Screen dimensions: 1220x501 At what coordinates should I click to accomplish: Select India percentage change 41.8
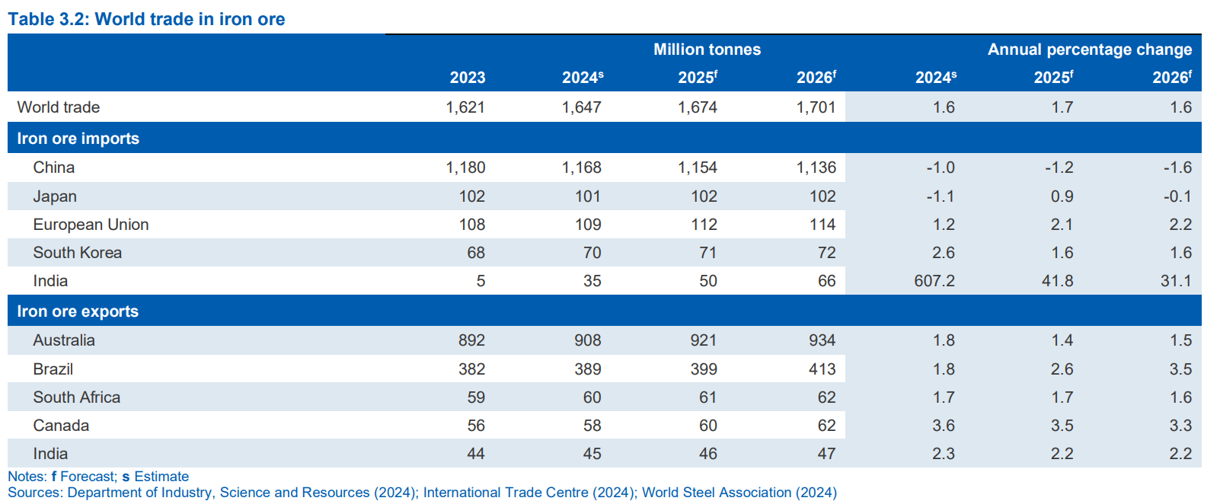click(x=1058, y=281)
